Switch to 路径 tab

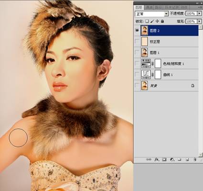point(158,8)
